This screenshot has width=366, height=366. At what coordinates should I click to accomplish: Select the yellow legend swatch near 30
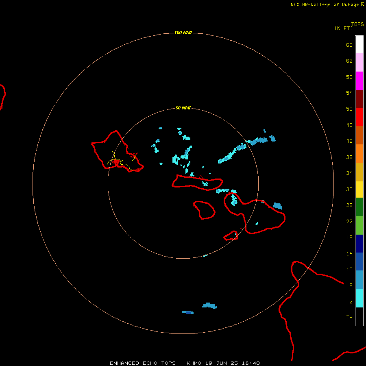point(359,190)
